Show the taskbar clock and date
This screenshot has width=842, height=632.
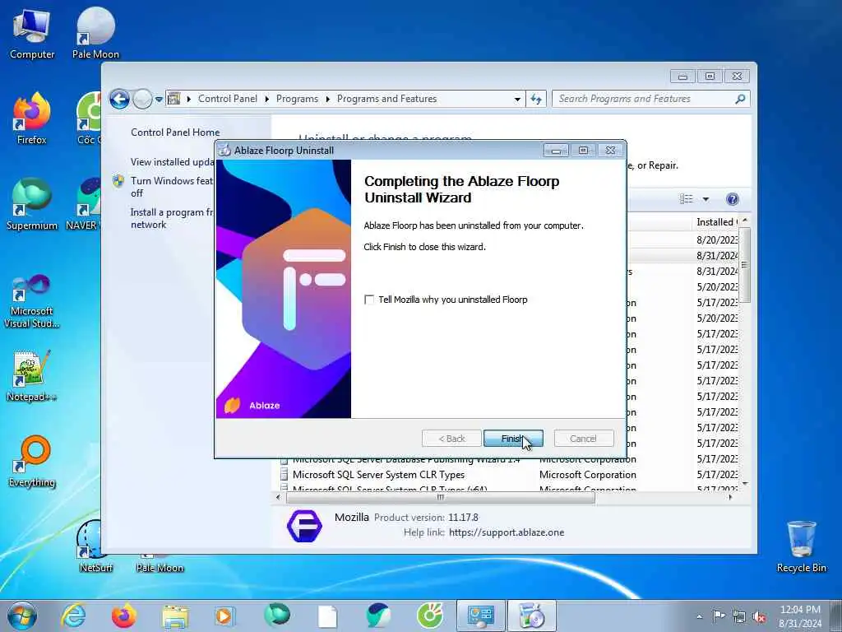coord(800,616)
